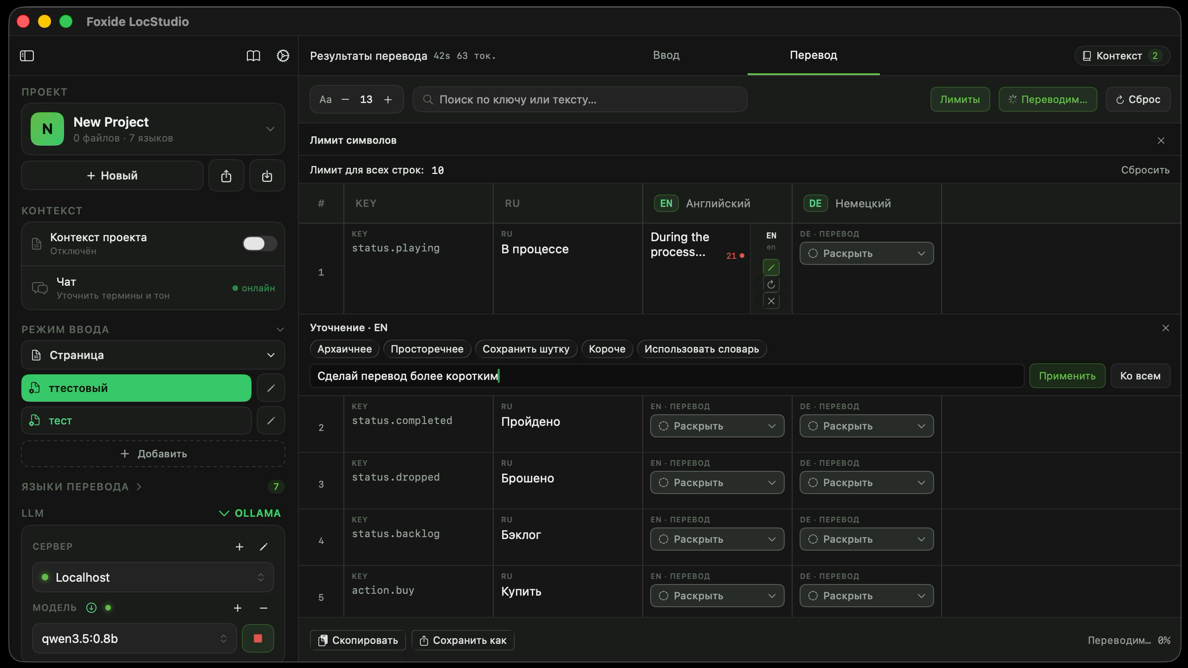1188x668 pixels.
Task: Open the qwen3.5:0.8b model selector
Action: tap(135, 638)
